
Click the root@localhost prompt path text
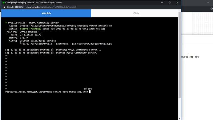(x=47, y=92)
